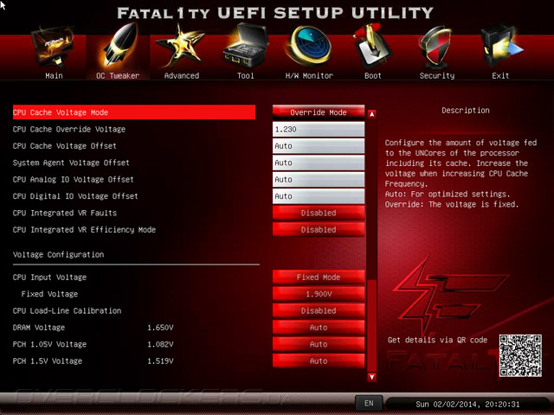This screenshot has height=415, width=554.
Task: Select the CPU Digital IO Voltage Offset label
Action: (75, 196)
